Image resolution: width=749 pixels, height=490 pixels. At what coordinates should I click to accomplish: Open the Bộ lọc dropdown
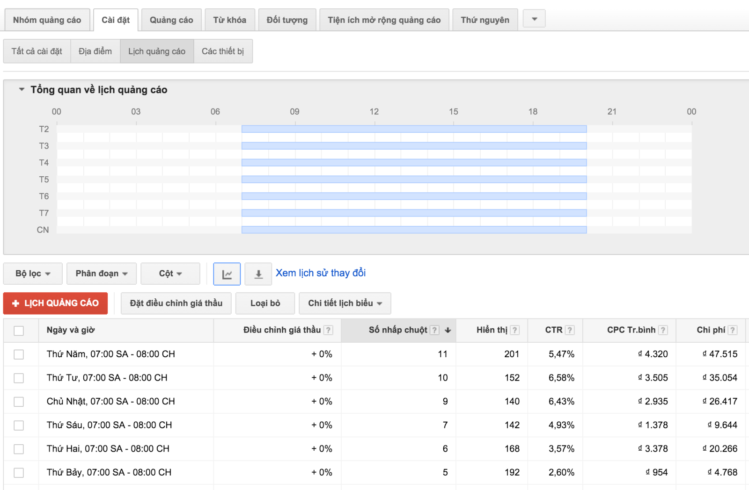click(x=32, y=274)
